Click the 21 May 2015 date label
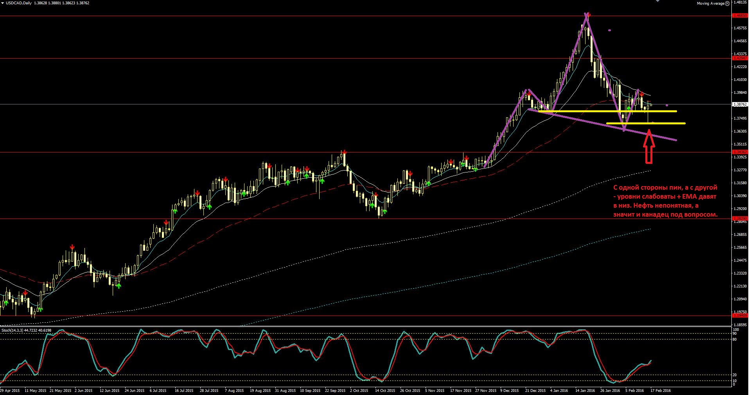This screenshot has width=749, height=395. click(x=61, y=390)
